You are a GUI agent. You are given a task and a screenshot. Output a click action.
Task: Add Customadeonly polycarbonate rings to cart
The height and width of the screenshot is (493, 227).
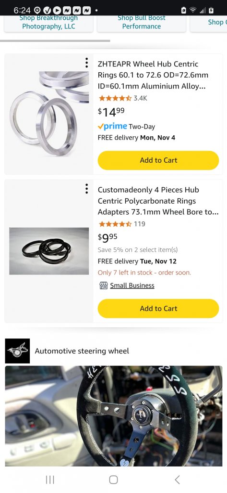click(x=158, y=309)
